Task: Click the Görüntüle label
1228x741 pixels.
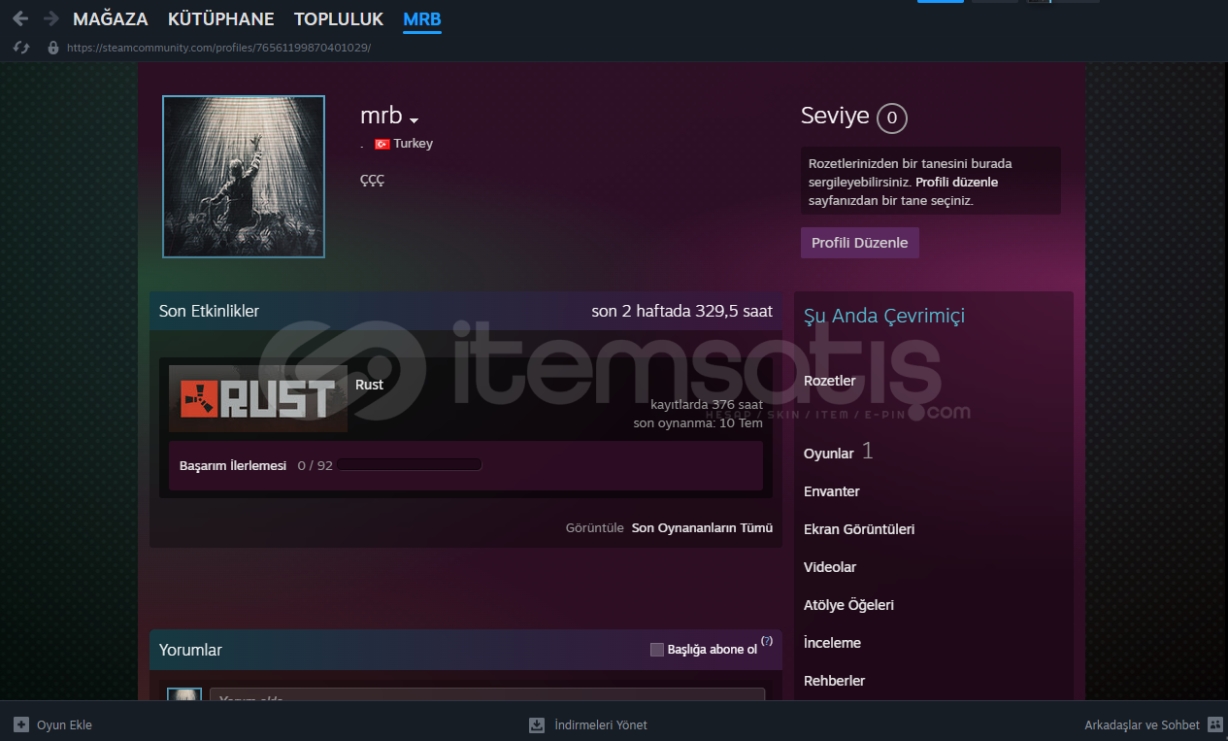Action: pos(595,528)
